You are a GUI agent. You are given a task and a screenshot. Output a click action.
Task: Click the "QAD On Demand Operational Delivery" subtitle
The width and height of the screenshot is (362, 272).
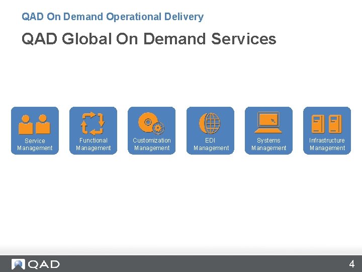(x=113, y=17)
